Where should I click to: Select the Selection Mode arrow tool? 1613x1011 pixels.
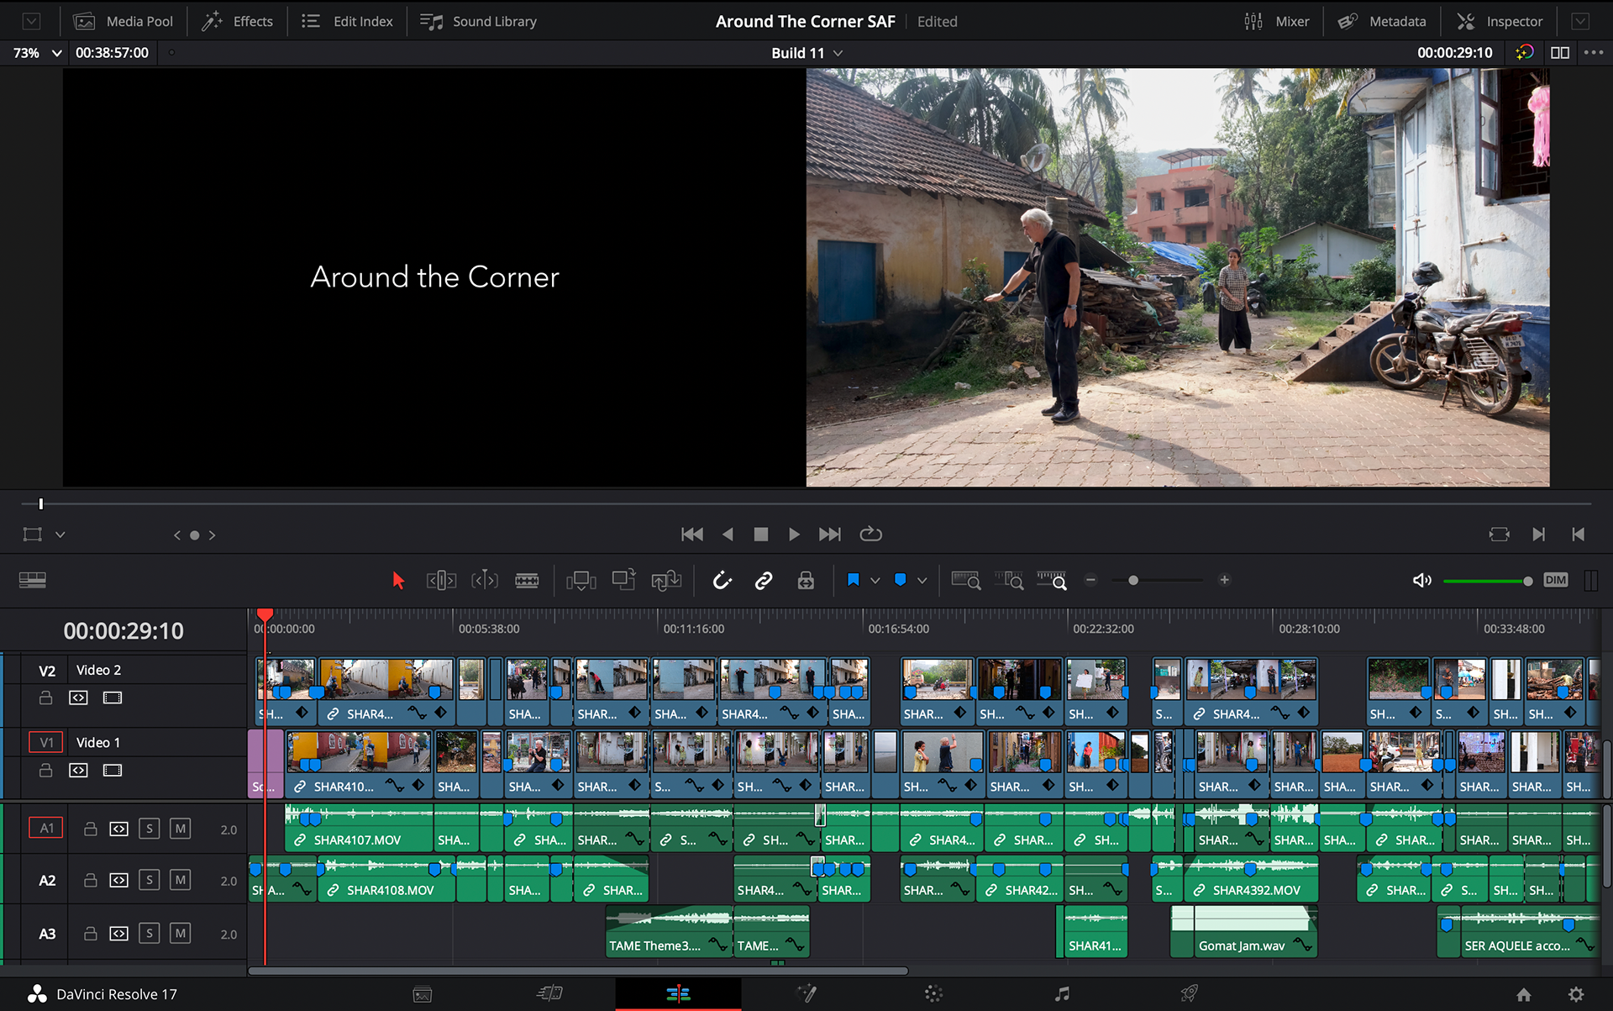[398, 581]
